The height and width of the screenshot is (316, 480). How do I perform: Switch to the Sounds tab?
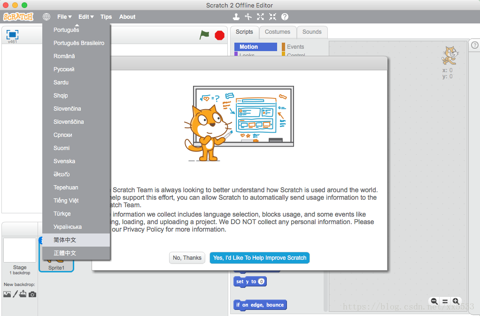click(x=312, y=32)
